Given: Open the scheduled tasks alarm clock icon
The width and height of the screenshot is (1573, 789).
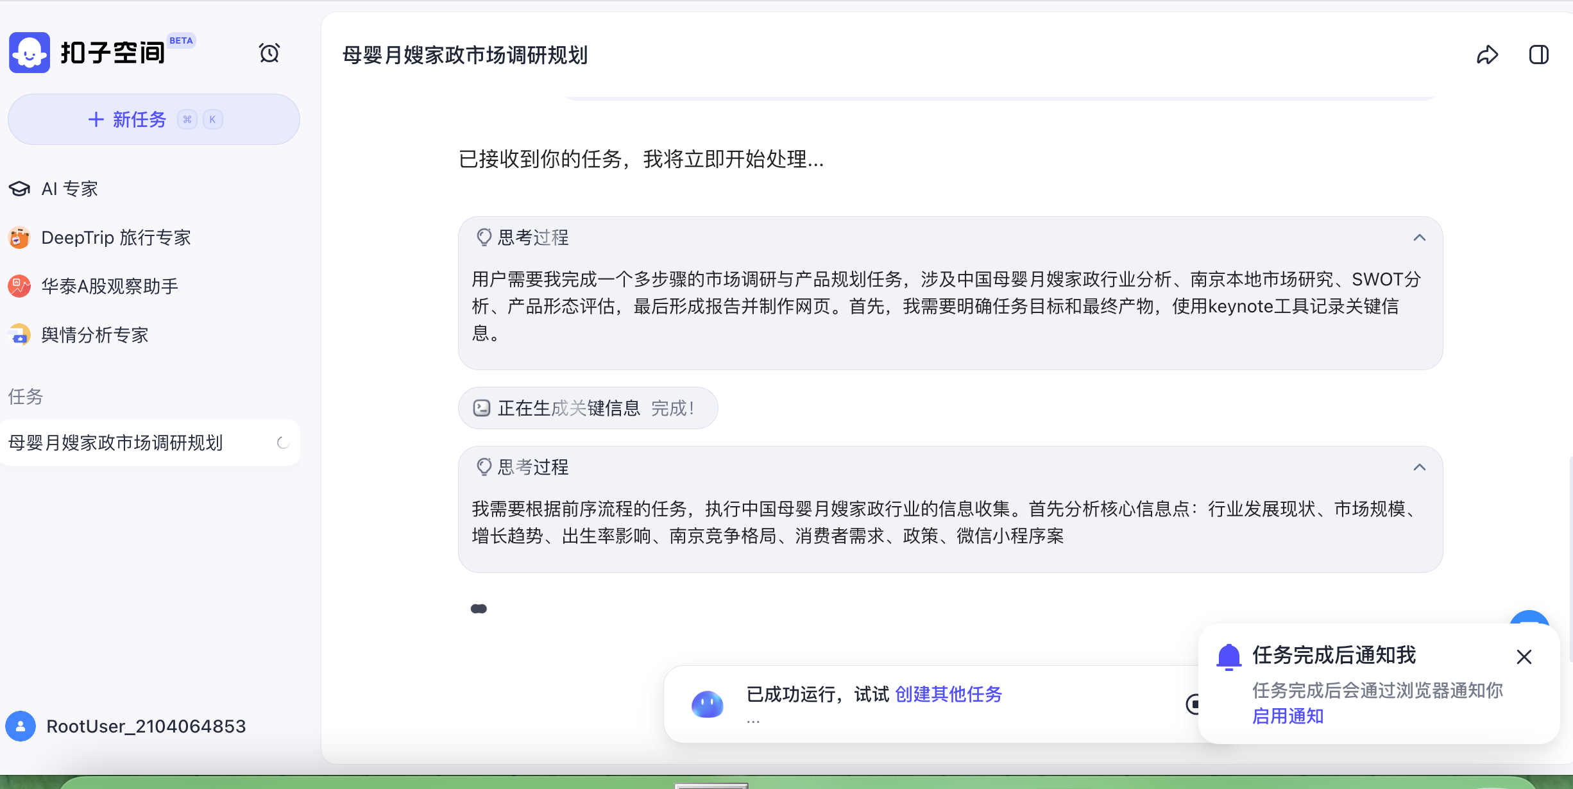Looking at the screenshot, I should [269, 53].
